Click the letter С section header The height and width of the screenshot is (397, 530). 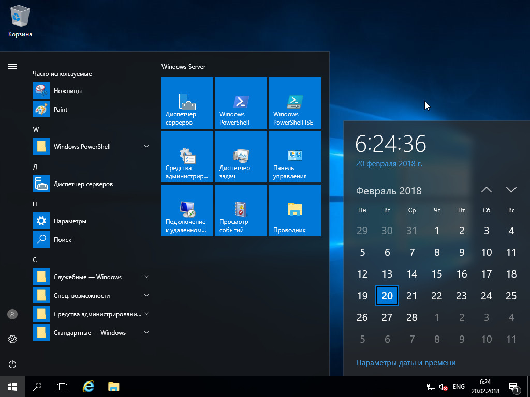point(35,259)
